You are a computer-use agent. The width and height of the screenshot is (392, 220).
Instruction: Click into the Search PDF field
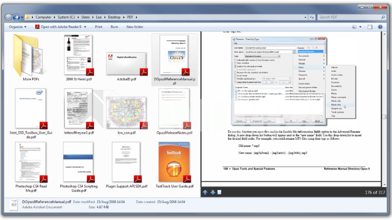pos(349,17)
